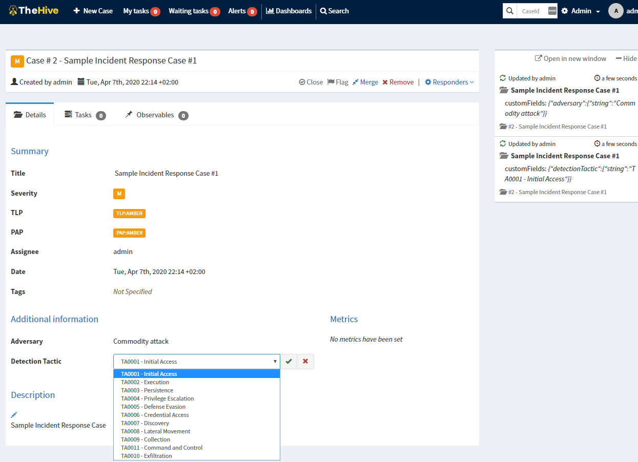Cancel the Detection Tactic edit with the red X
The height and width of the screenshot is (462, 638).
tap(305, 361)
